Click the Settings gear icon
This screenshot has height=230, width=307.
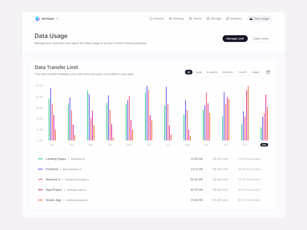click(x=170, y=19)
